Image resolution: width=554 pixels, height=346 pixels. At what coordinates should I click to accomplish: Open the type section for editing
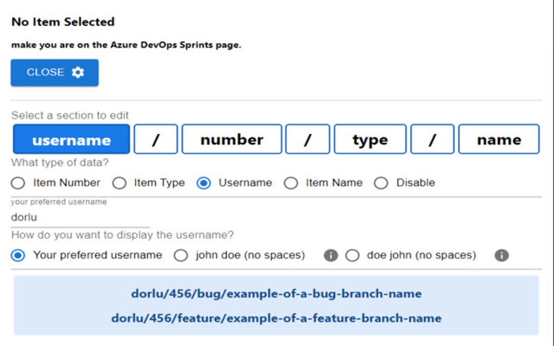tap(370, 139)
